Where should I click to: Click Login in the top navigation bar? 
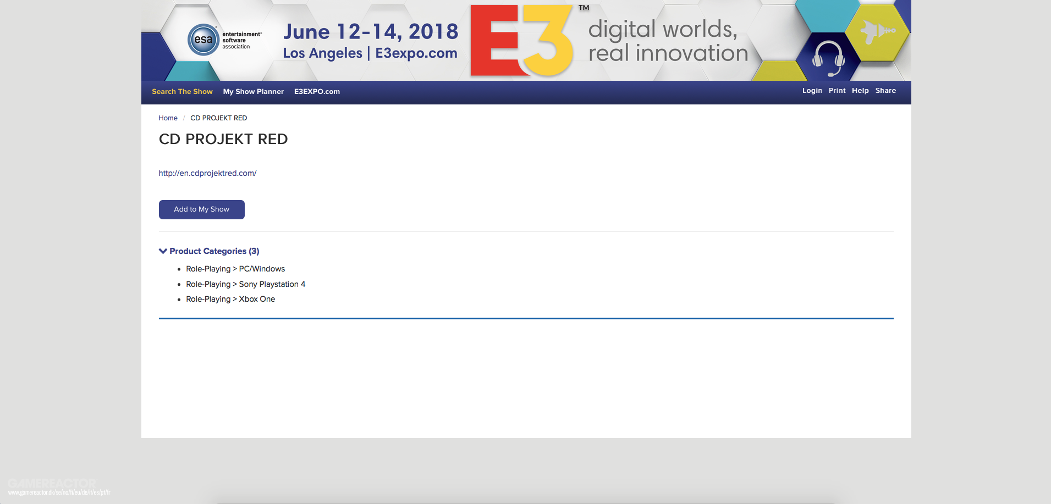point(812,91)
